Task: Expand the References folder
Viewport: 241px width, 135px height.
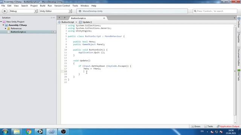Action: coord(6,28)
